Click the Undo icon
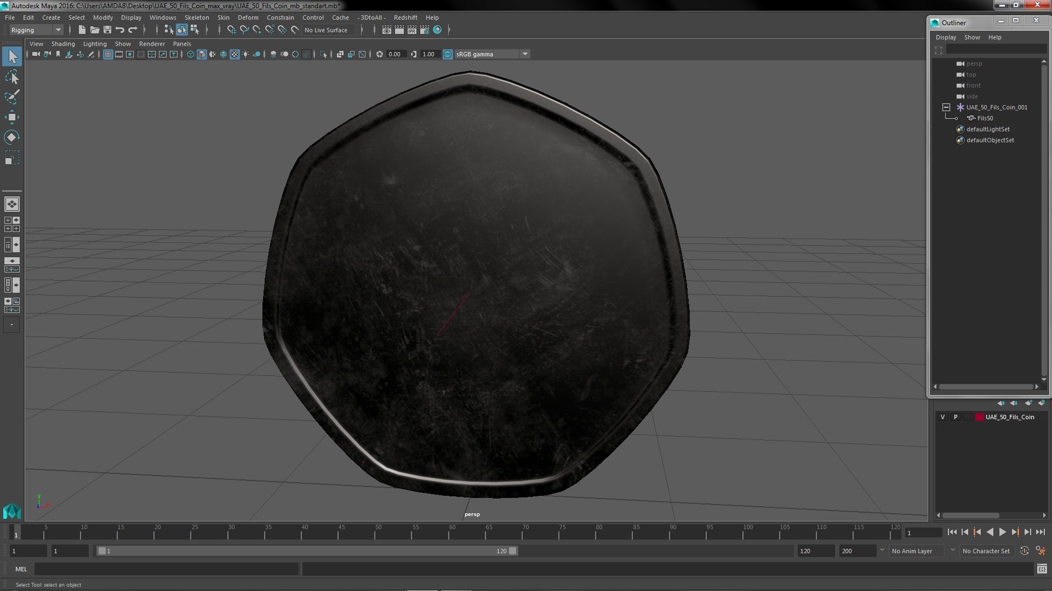Image resolution: width=1052 pixels, height=591 pixels. point(120,30)
